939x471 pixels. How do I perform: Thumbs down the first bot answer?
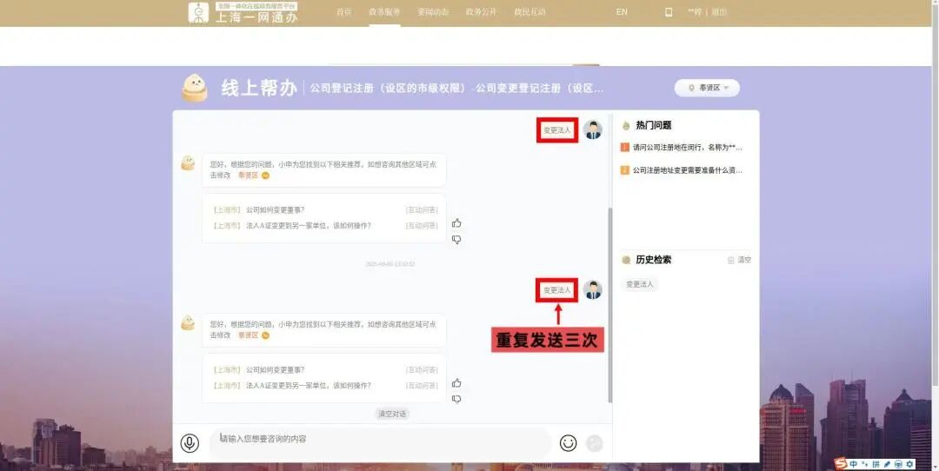[456, 240]
